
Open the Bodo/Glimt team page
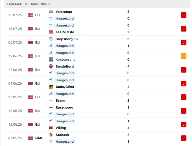coord(65,87)
